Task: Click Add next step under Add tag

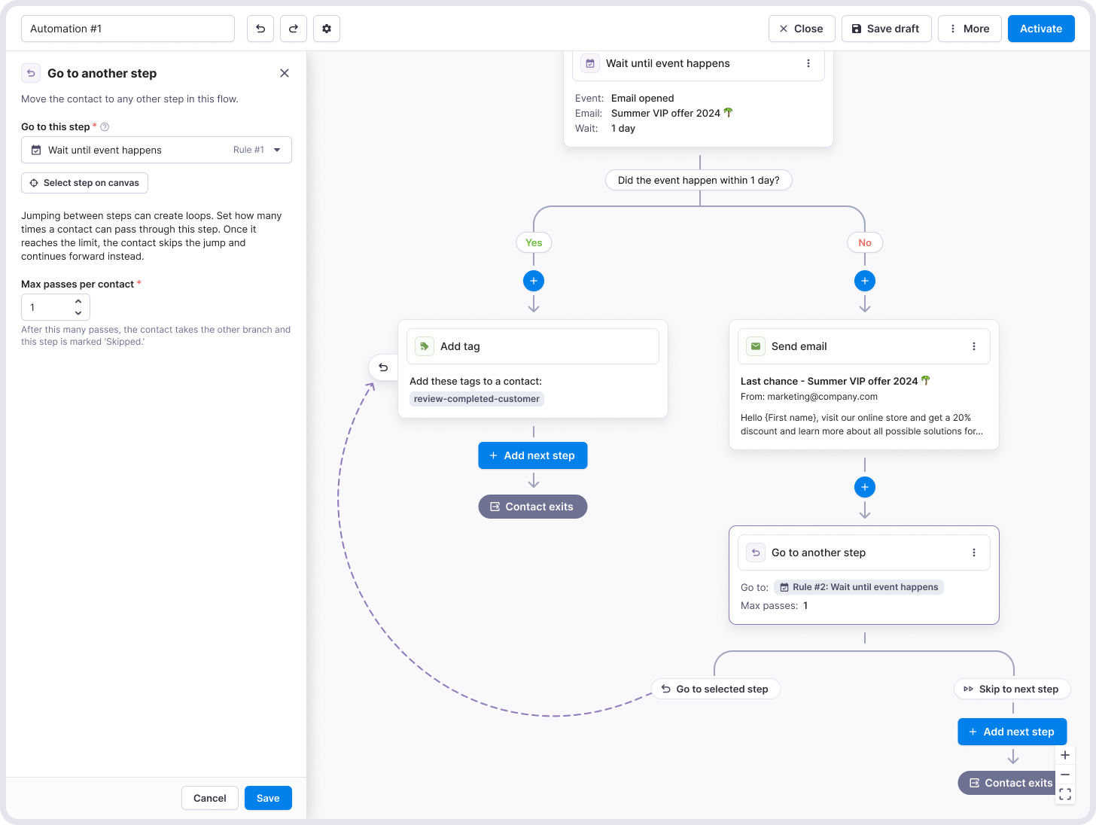Action: (x=533, y=455)
